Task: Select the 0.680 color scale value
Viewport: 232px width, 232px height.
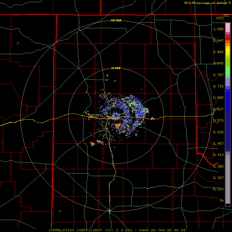Action: point(218,98)
